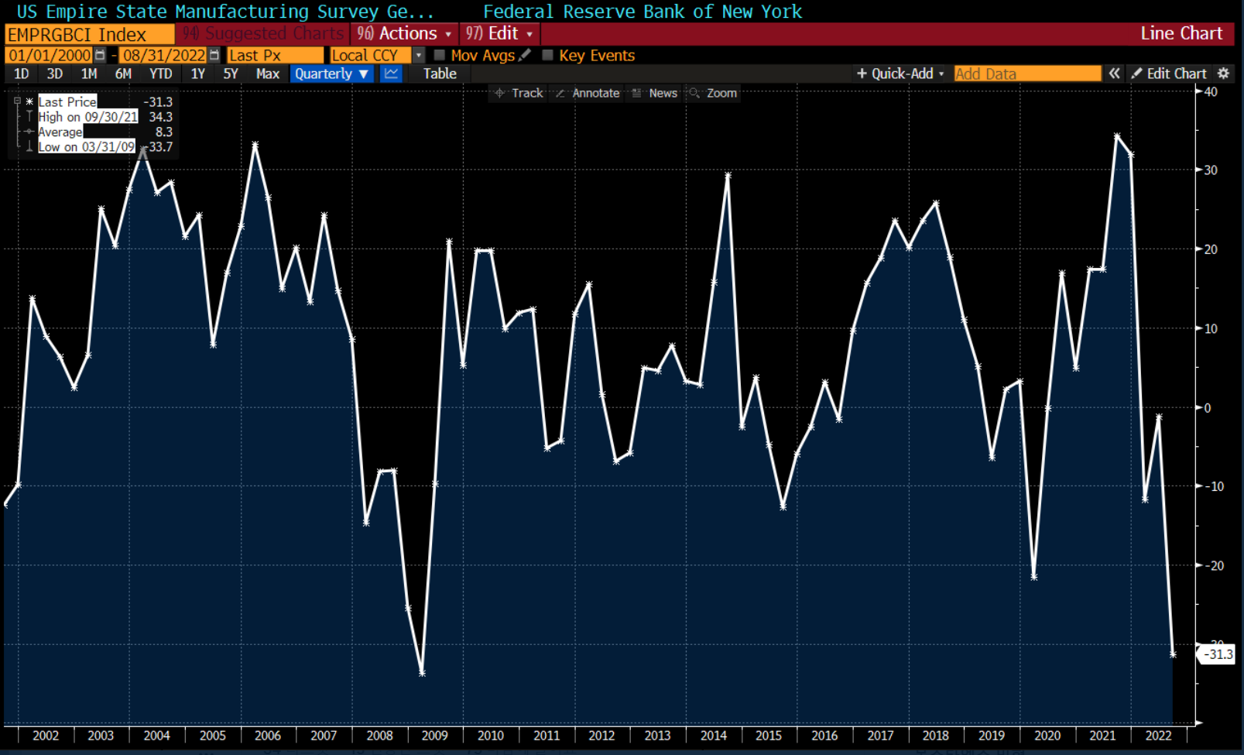Select the 5Y time range
The height and width of the screenshot is (755, 1244).
[231, 74]
